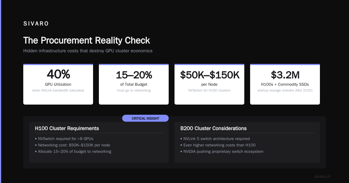Image resolution: width=349 pixels, height=183 pixels.
Task: Click the NVLink bandwidth saturated caption
Action: point(58,90)
